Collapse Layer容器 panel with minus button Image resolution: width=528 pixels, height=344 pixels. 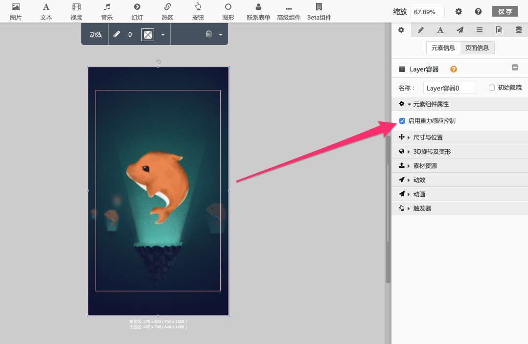point(515,68)
